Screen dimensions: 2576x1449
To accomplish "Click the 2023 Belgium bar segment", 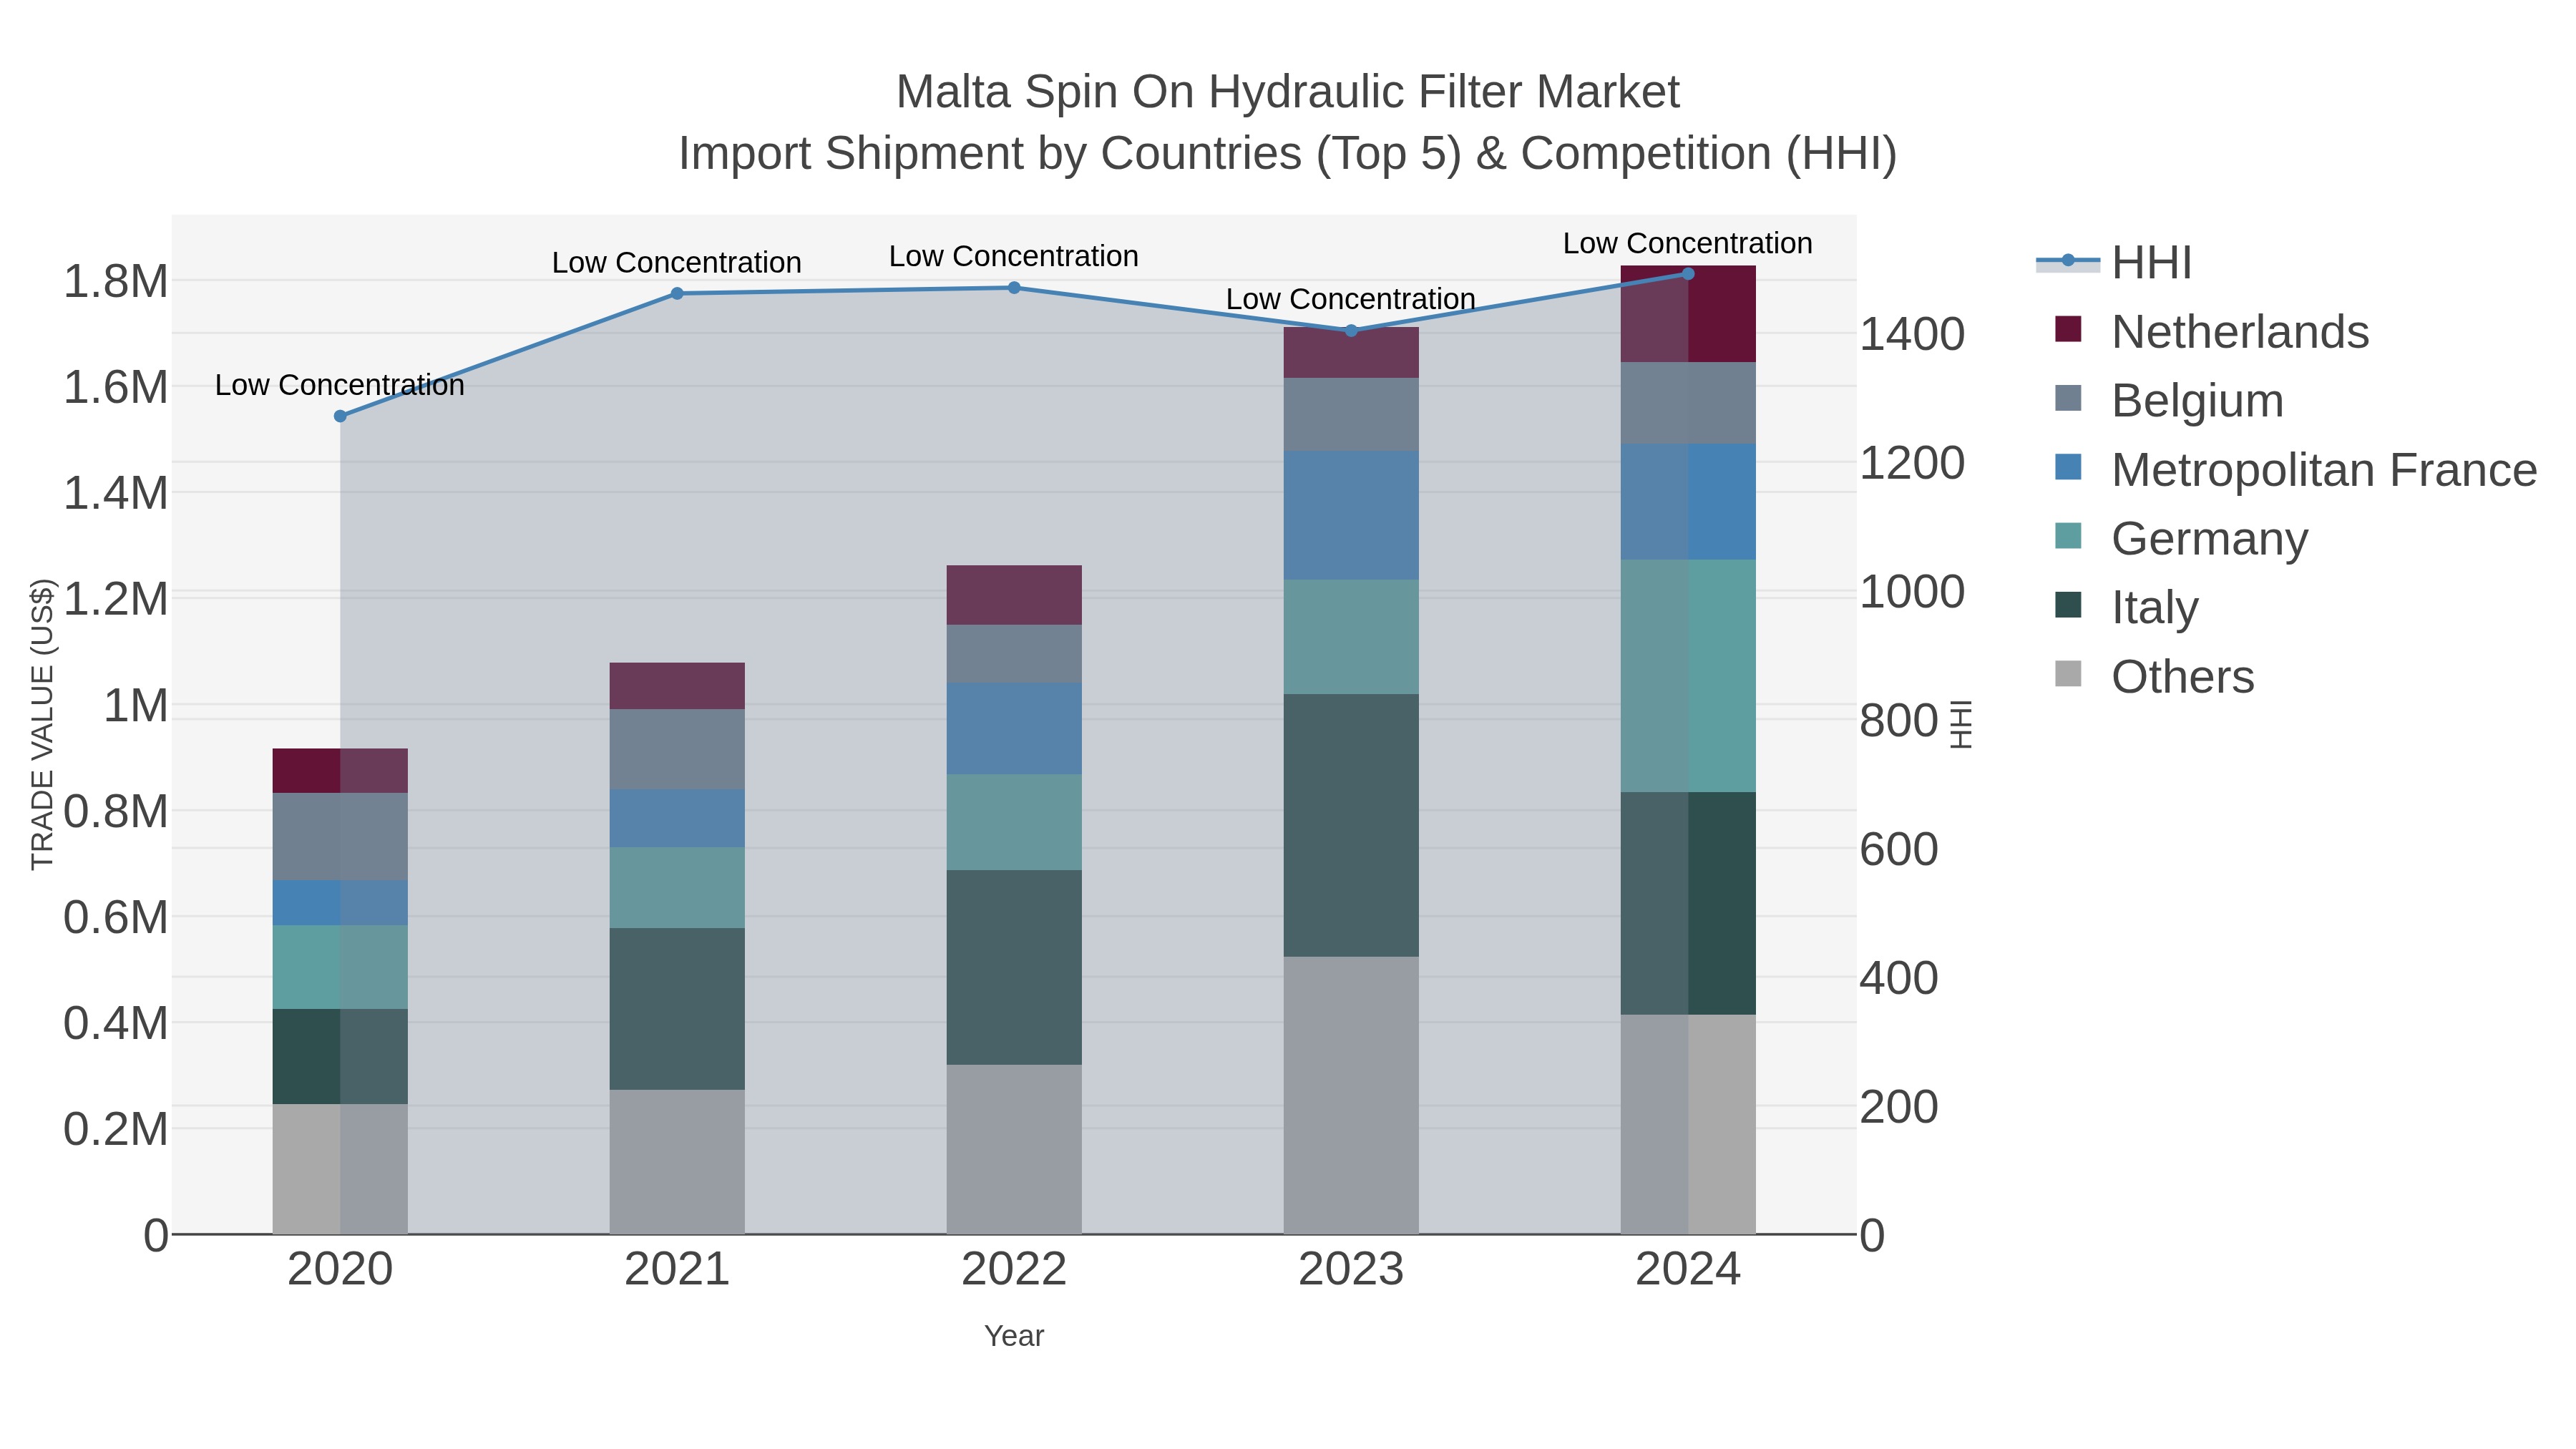I will click(x=1351, y=415).
